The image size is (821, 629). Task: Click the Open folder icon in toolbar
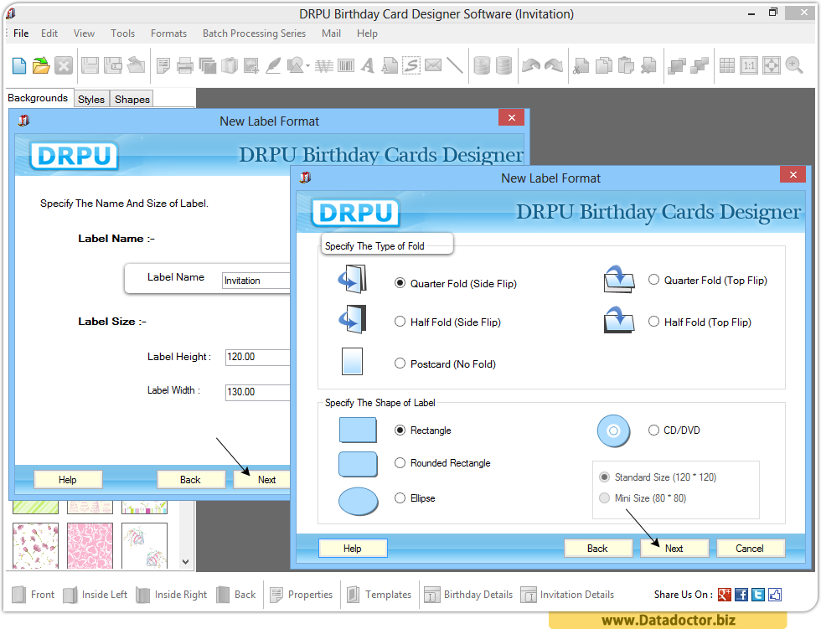pyautogui.click(x=41, y=66)
